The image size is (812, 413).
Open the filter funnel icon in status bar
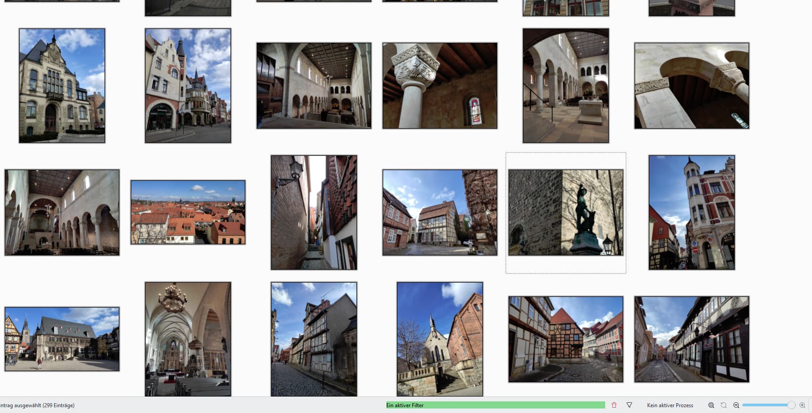point(629,405)
